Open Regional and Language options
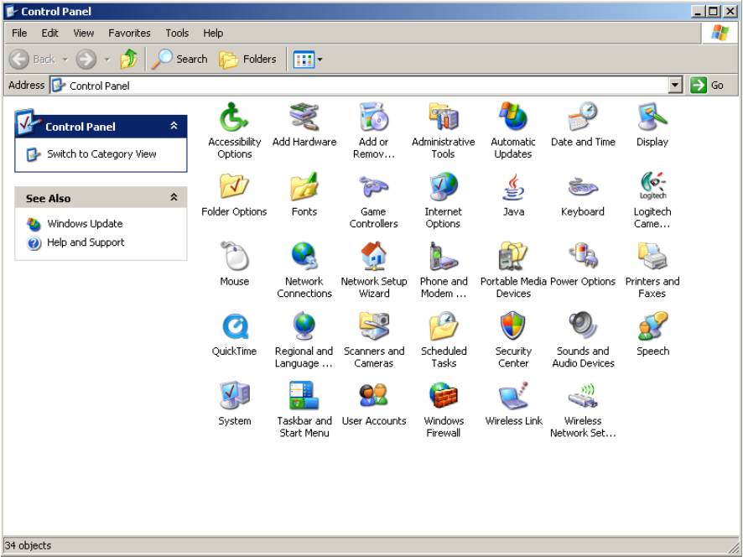Screen dimensions: 743x557 (x=304, y=340)
